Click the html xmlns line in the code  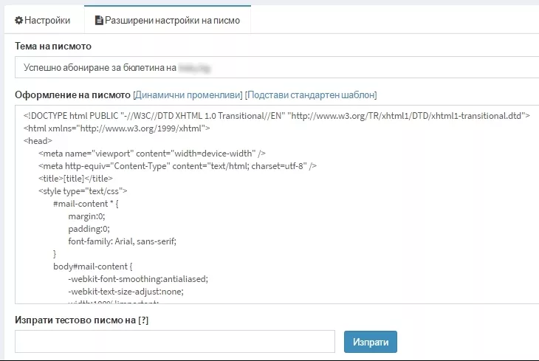[x=117, y=128]
